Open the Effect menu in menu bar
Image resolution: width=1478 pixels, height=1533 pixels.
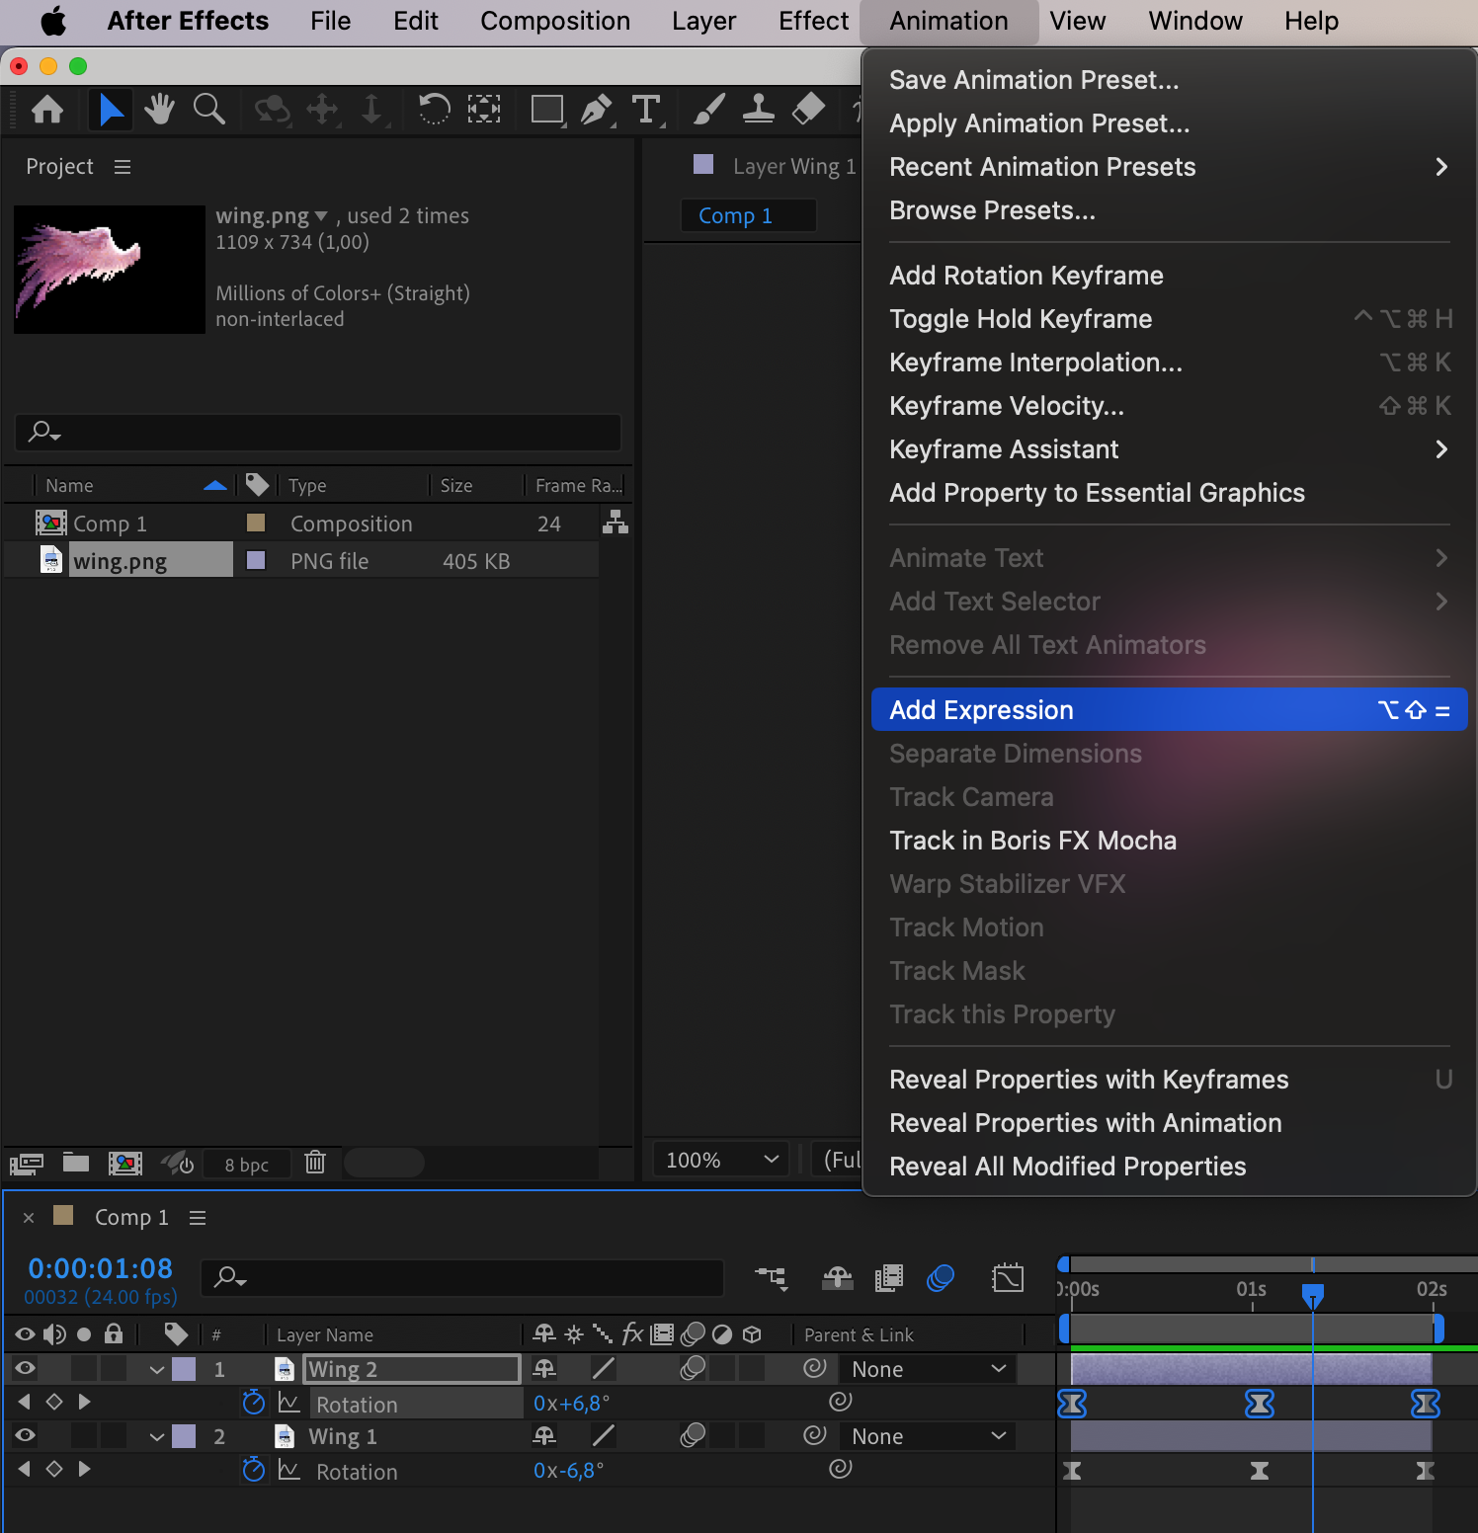[x=813, y=21]
